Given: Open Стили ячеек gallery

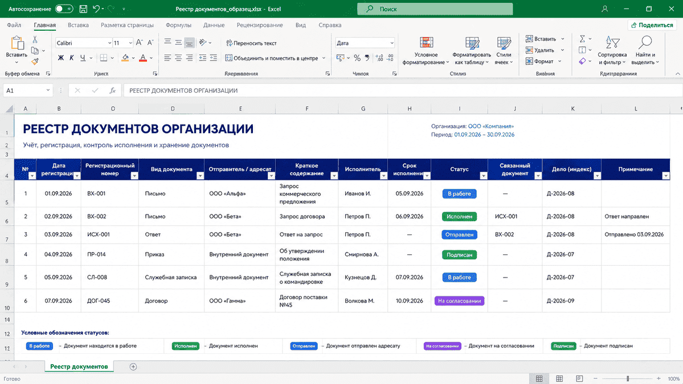Looking at the screenshot, I should coord(504,51).
